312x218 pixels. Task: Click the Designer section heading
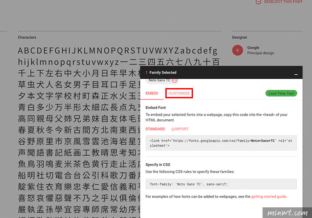[x=240, y=37]
